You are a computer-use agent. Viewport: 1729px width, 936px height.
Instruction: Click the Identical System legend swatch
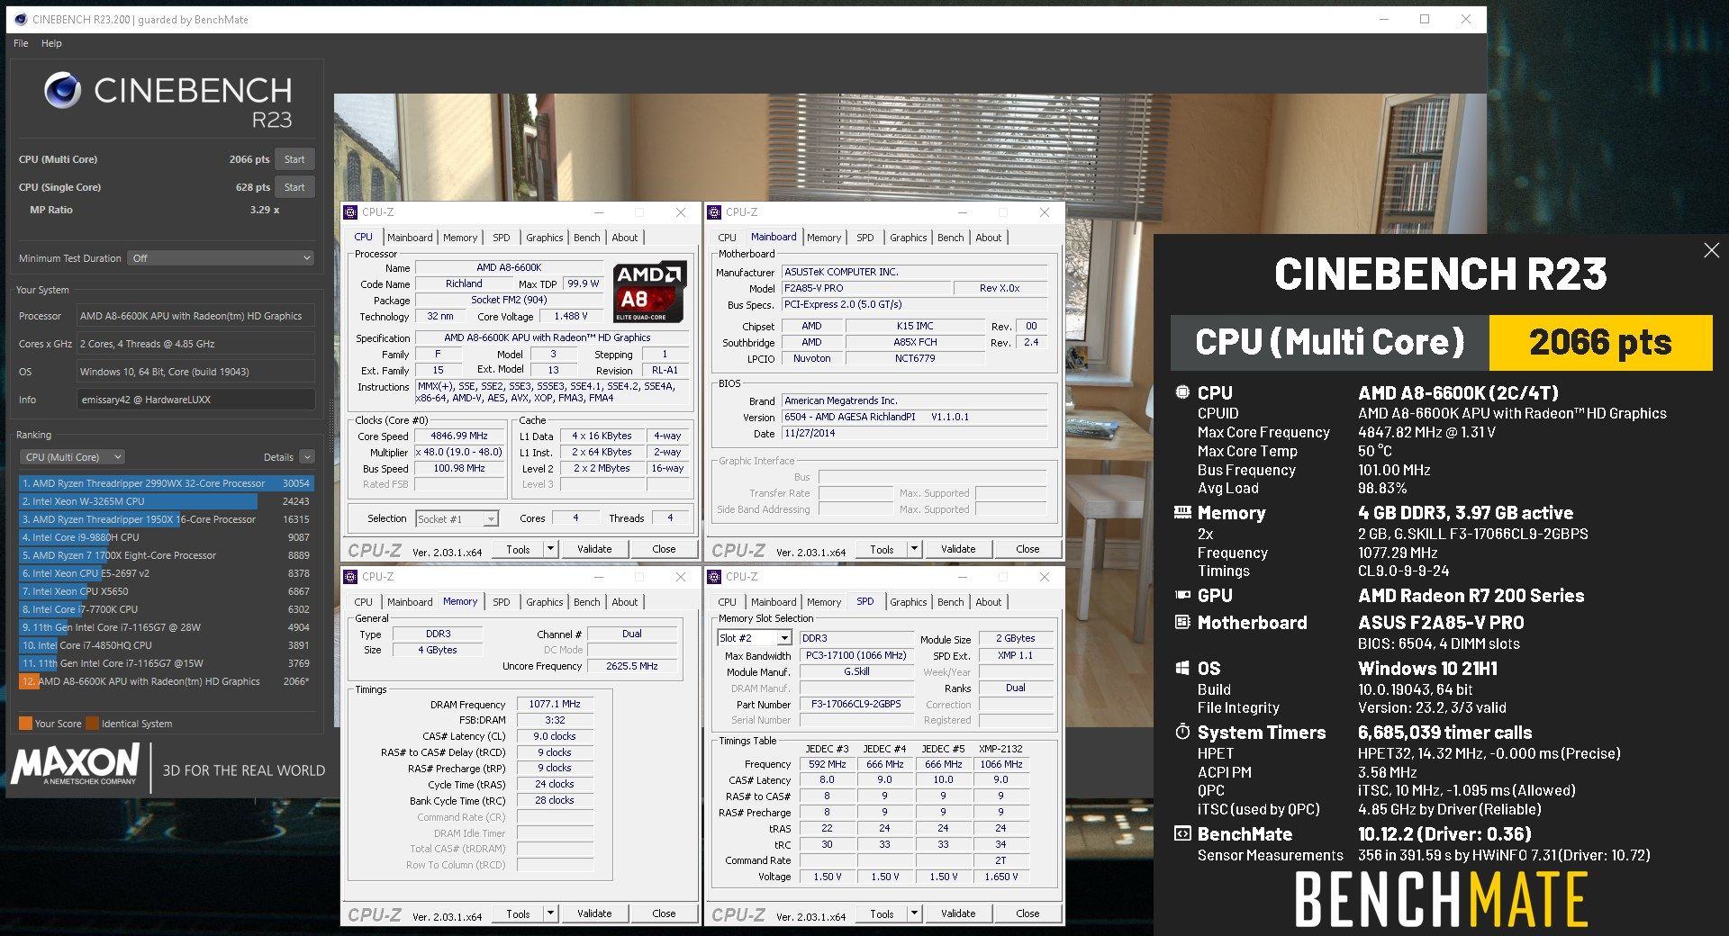point(92,724)
